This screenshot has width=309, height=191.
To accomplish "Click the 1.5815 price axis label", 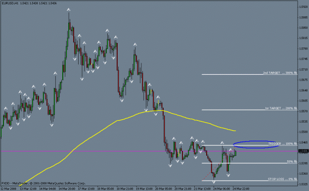I will (x=303, y=38).
